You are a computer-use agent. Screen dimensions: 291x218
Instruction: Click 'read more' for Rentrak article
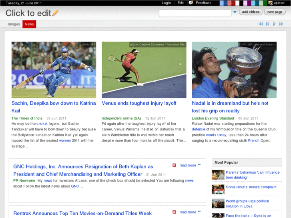point(188,212)
